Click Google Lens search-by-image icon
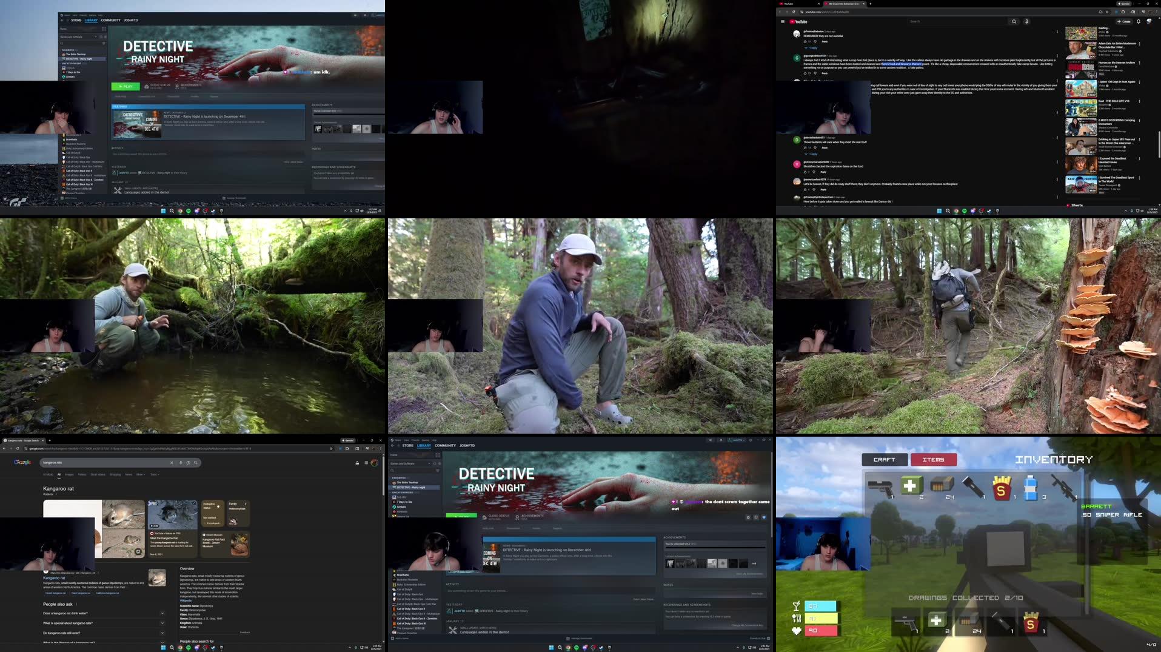The width and height of the screenshot is (1161, 652). tap(188, 463)
